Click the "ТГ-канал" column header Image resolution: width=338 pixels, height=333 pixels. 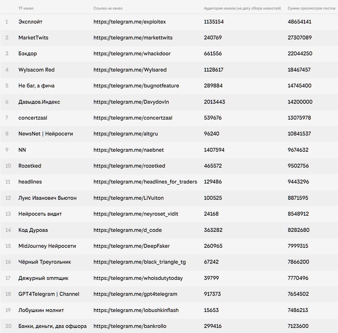tap(26, 8)
